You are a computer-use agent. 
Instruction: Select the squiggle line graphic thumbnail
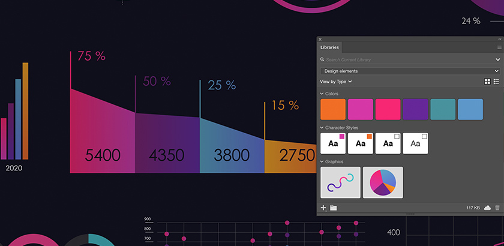(340, 182)
